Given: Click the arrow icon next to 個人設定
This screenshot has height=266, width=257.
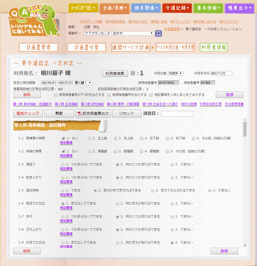Looking at the screenshot, I should (x=153, y=22).
